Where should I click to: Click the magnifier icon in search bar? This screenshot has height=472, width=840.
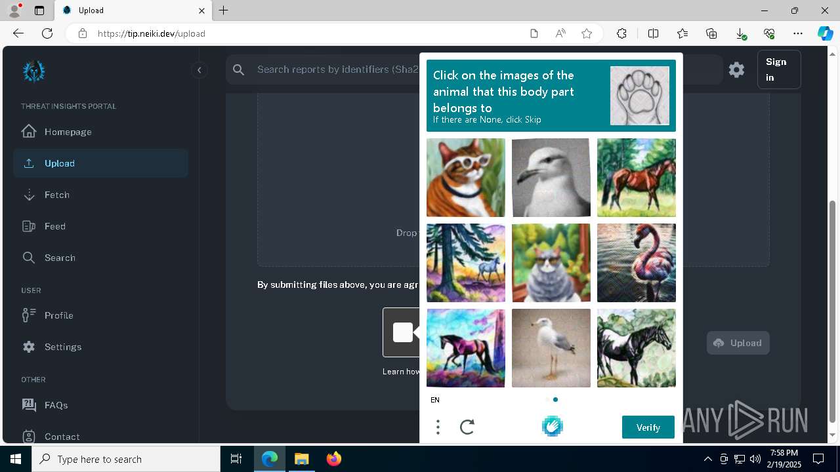tap(239, 69)
